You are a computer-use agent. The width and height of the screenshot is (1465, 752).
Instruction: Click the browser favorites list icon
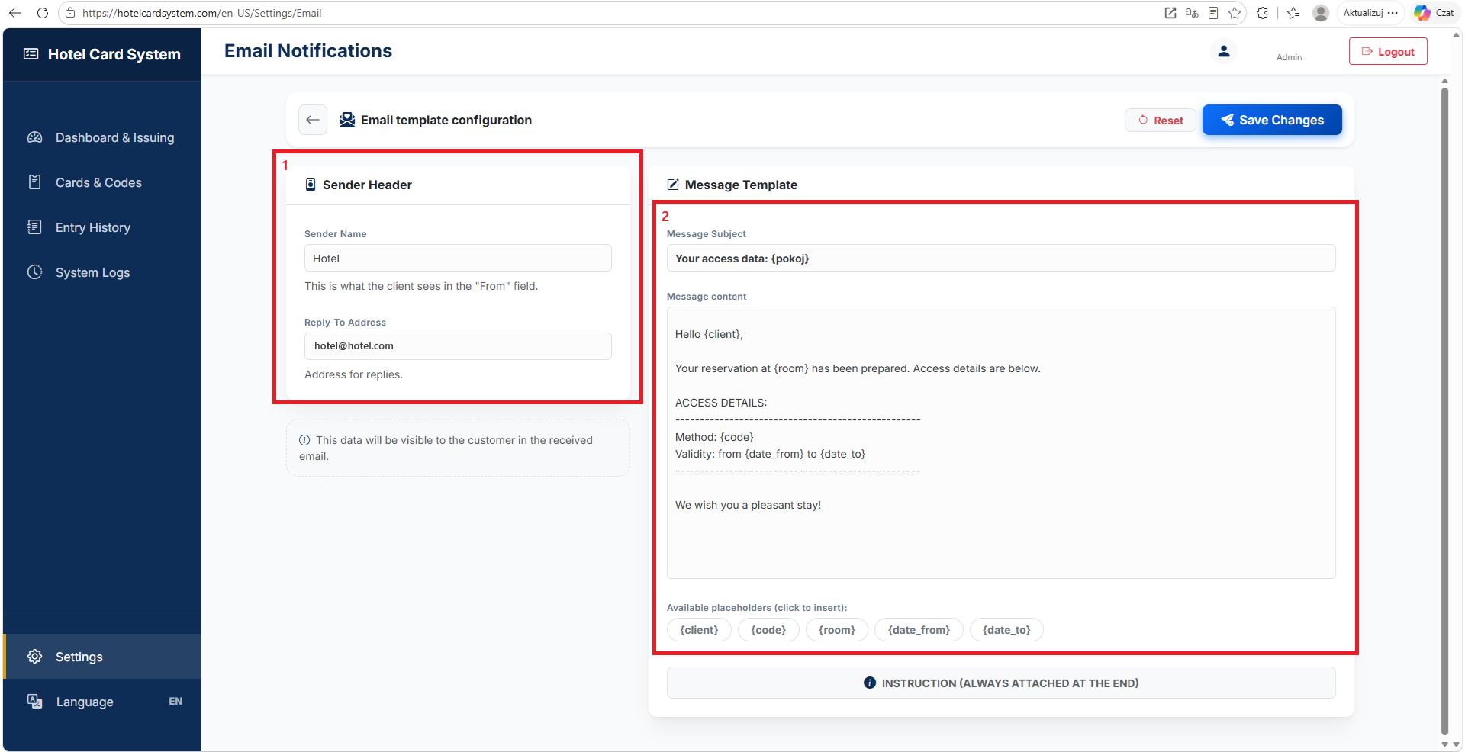coord(1293,13)
